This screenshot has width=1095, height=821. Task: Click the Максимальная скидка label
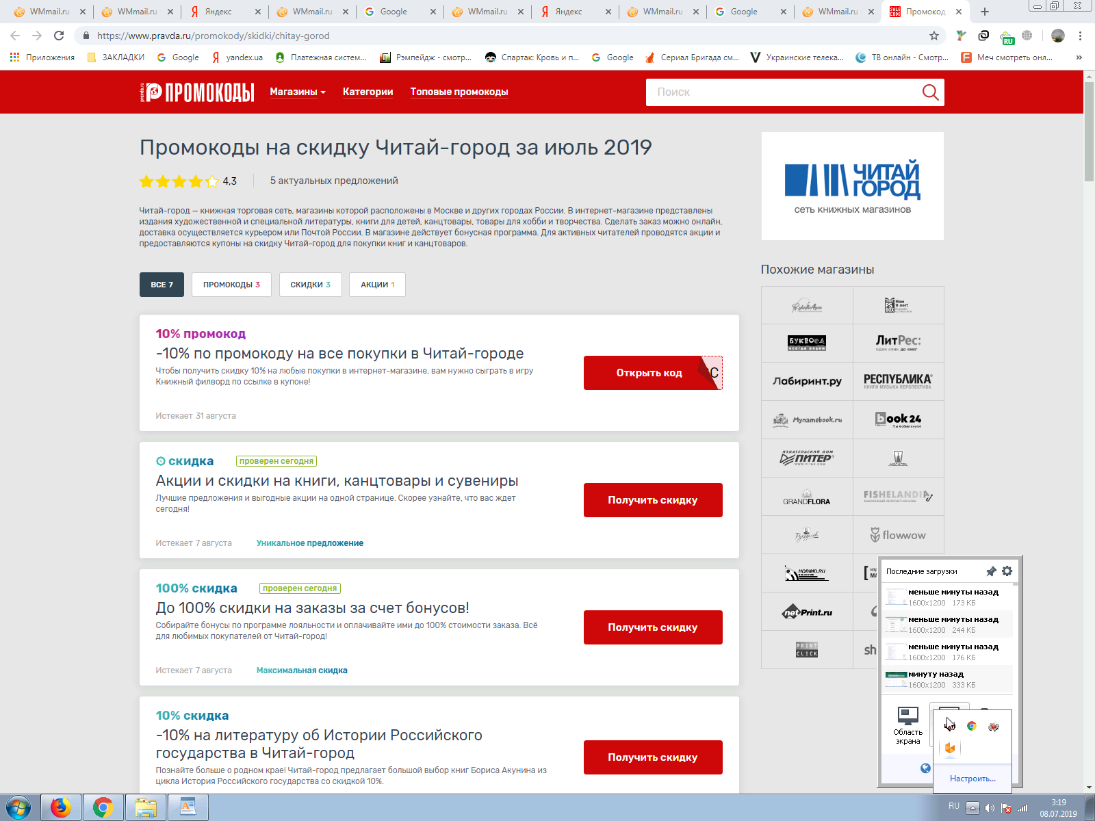[x=302, y=670]
